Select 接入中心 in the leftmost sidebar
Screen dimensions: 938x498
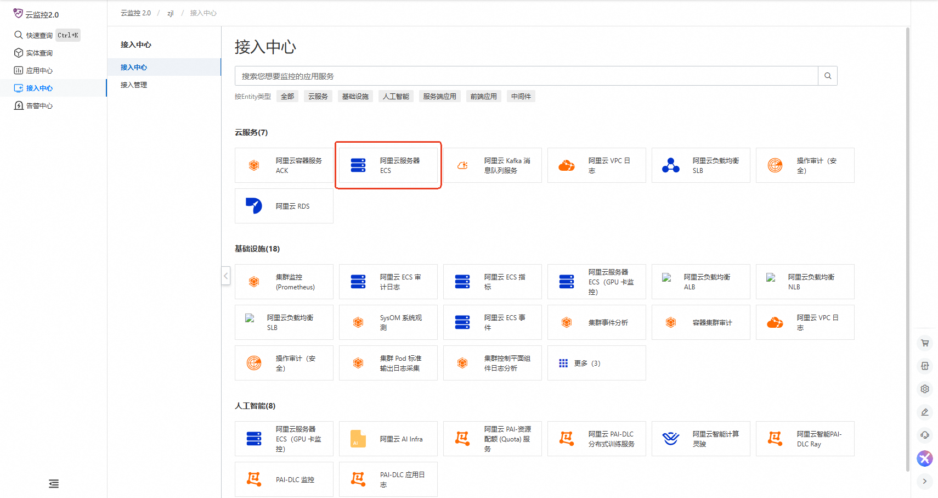point(53,88)
